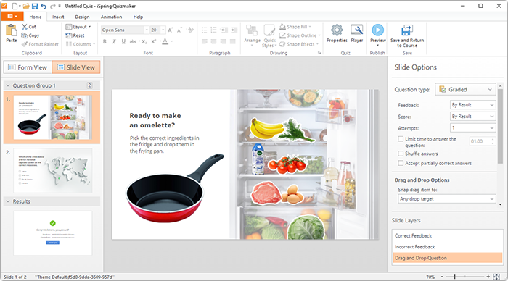Screen dimensions: 508x281
Task: Apply strikethrough text formatting
Action: (133, 41)
